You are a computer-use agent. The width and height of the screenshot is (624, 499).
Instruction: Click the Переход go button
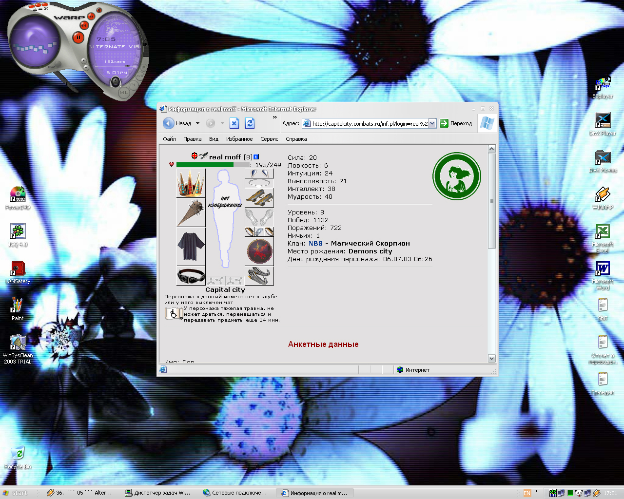click(x=456, y=123)
